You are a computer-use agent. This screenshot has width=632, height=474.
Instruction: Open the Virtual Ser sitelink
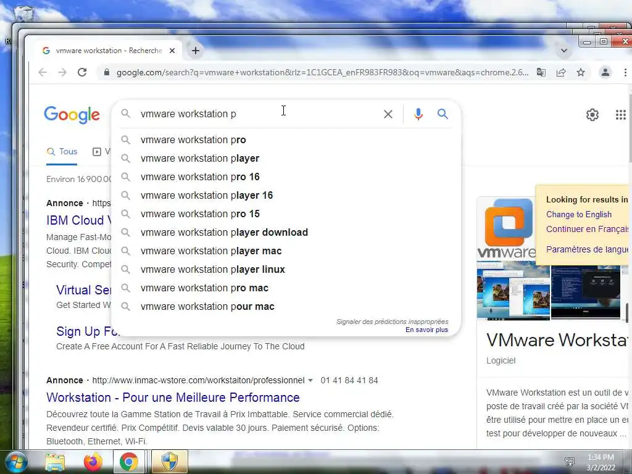click(84, 290)
